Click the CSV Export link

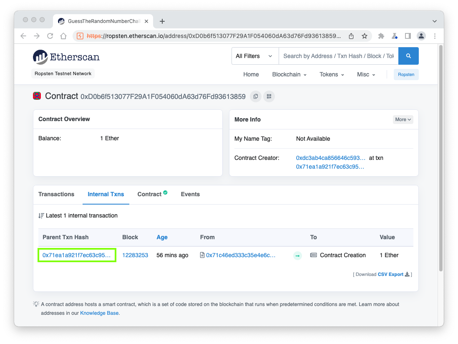pos(390,274)
